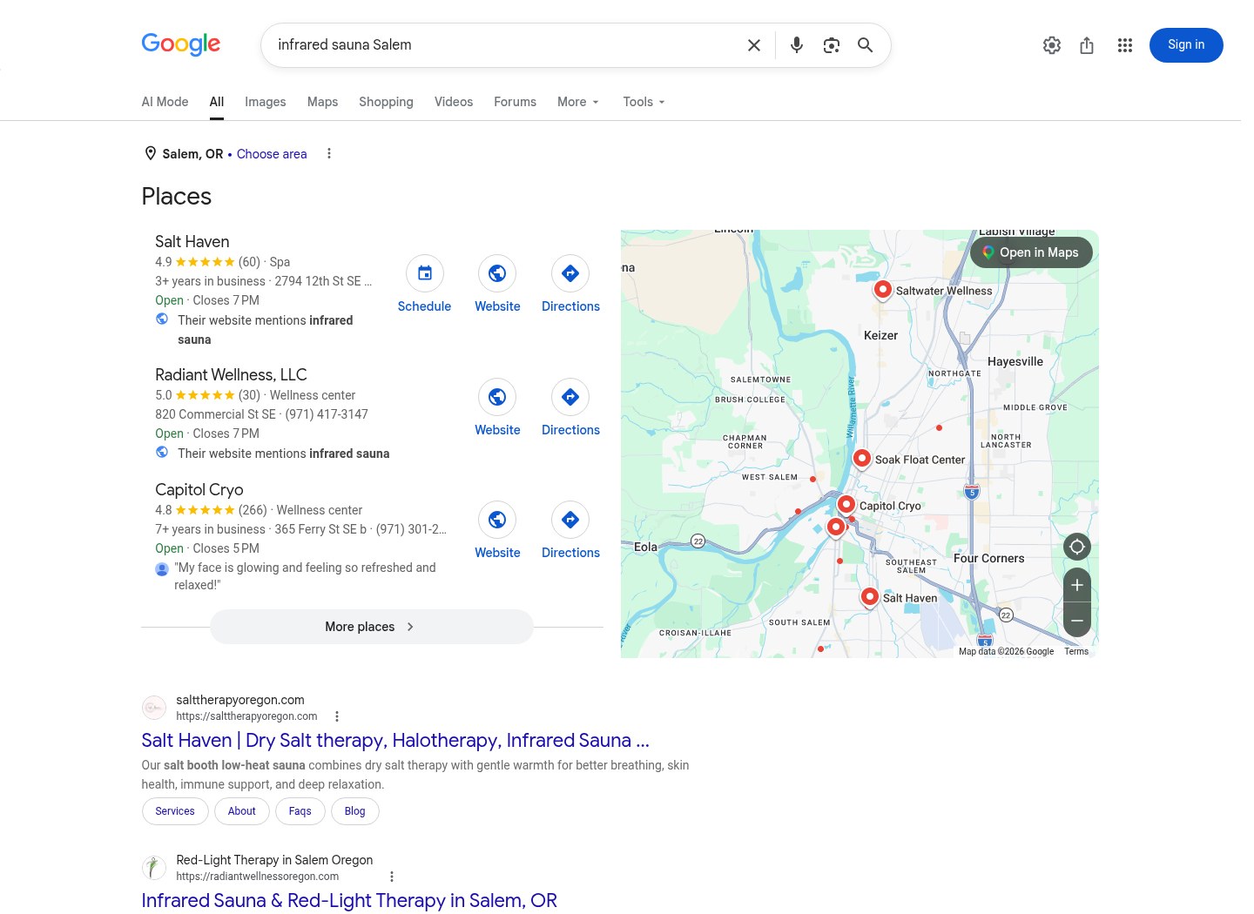This screenshot has height=914, width=1254.
Task: Open options menu for salttherapyoregon.com result
Action: click(x=337, y=716)
